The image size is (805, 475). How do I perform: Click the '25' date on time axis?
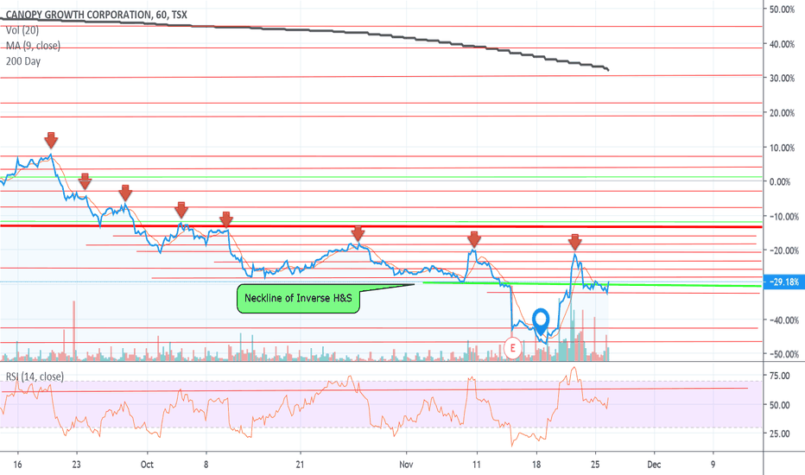pos(595,465)
